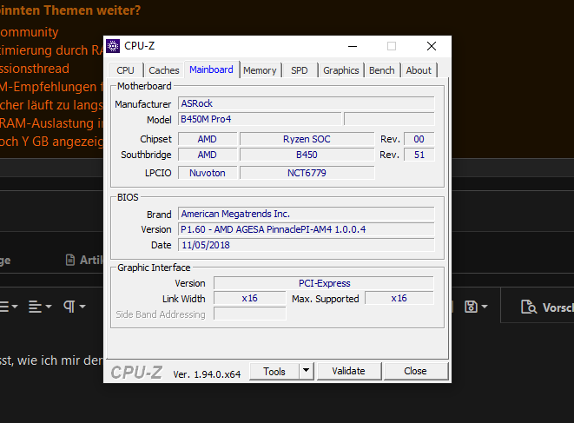
Task: Click the Close button in CPU-Z
Action: point(415,371)
